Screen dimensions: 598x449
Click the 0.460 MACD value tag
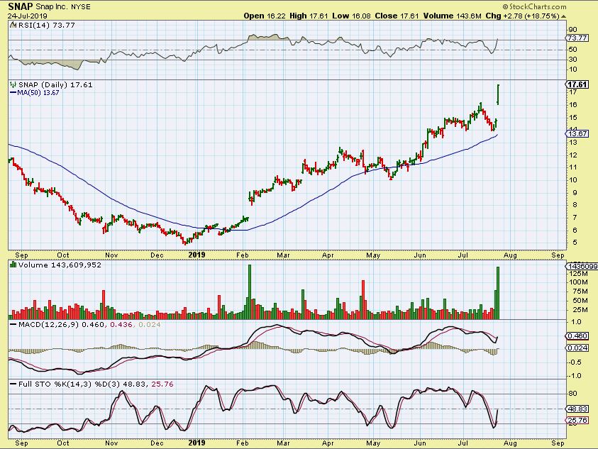(577, 336)
